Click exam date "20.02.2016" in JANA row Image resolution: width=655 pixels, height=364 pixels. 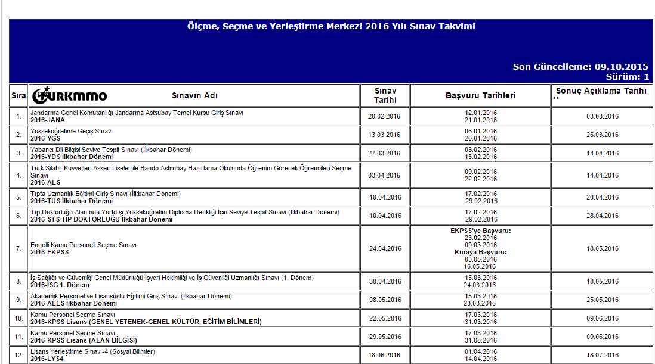(384, 116)
